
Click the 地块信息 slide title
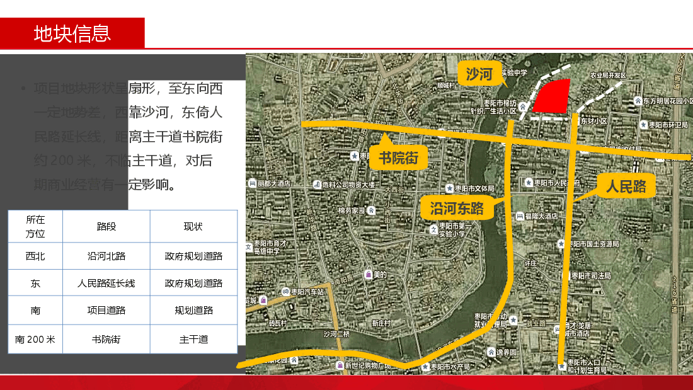pyautogui.click(x=72, y=33)
